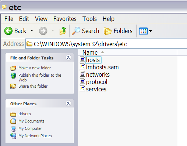Click the Back text label button
This screenshot has width=187, height=146.
pyautogui.click(x=20, y=31)
